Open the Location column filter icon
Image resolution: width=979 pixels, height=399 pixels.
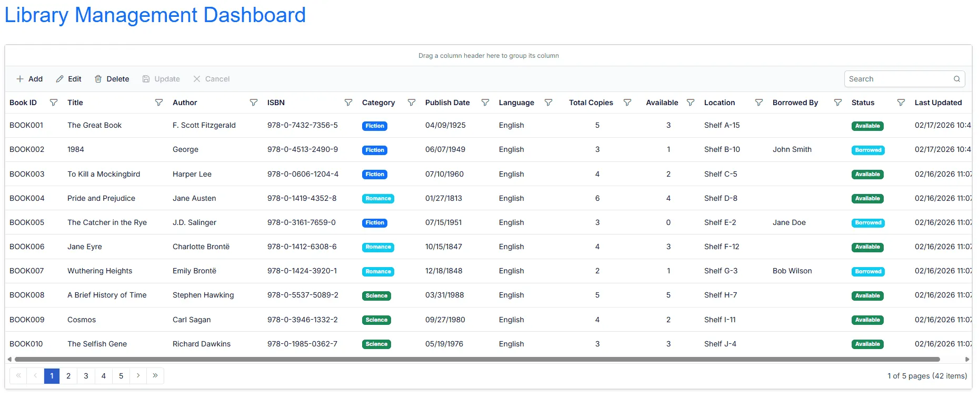pos(759,103)
